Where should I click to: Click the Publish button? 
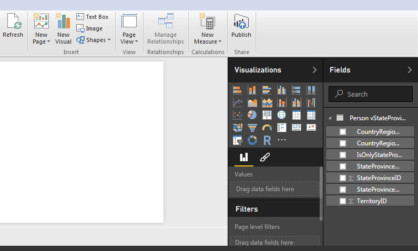click(x=241, y=26)
